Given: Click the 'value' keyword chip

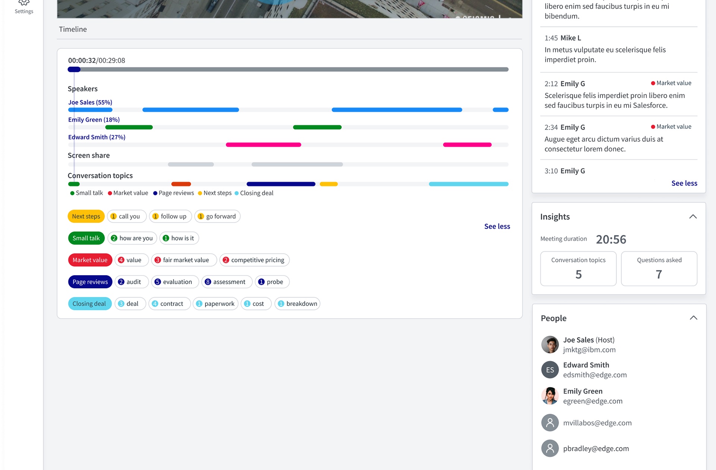Looking at the screenshot, I should tap(132, 260).
